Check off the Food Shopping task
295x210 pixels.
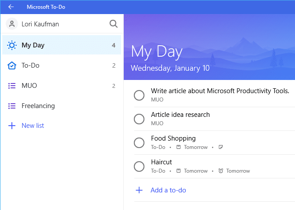(139, 143)
